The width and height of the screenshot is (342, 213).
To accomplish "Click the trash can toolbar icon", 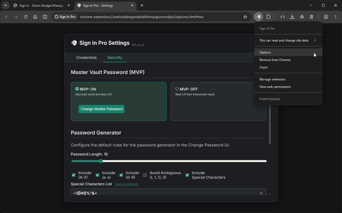I will coord(312,17).
